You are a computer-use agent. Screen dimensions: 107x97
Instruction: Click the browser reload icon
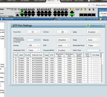pos(89,5)
